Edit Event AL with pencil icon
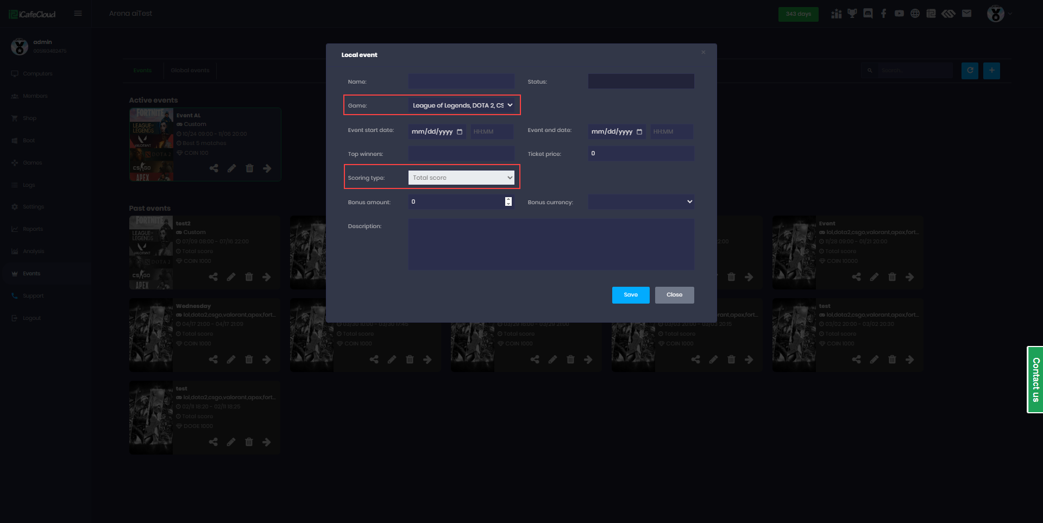 (x=232, y=168)
